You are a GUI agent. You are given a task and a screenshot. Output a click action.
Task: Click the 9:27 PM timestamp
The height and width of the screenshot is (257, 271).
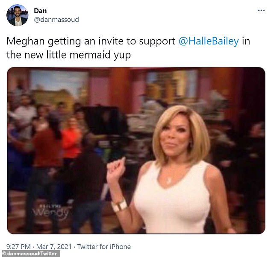[x=18, y=246]
